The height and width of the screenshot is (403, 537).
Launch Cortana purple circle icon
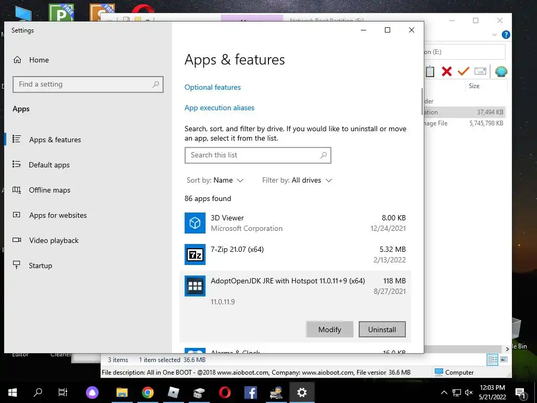tap(92, 393)
